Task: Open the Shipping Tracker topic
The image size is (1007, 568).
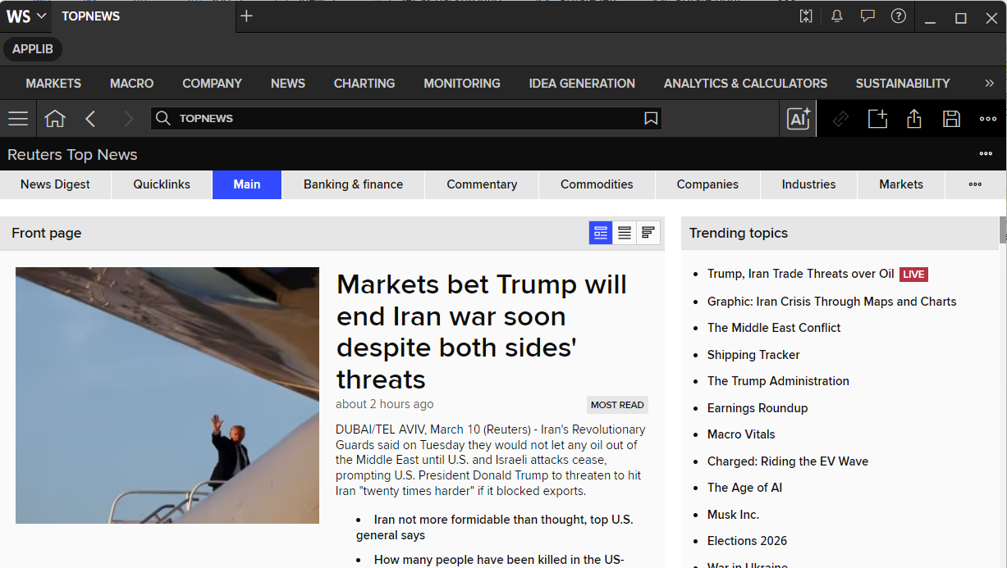Action: point(753,355)
